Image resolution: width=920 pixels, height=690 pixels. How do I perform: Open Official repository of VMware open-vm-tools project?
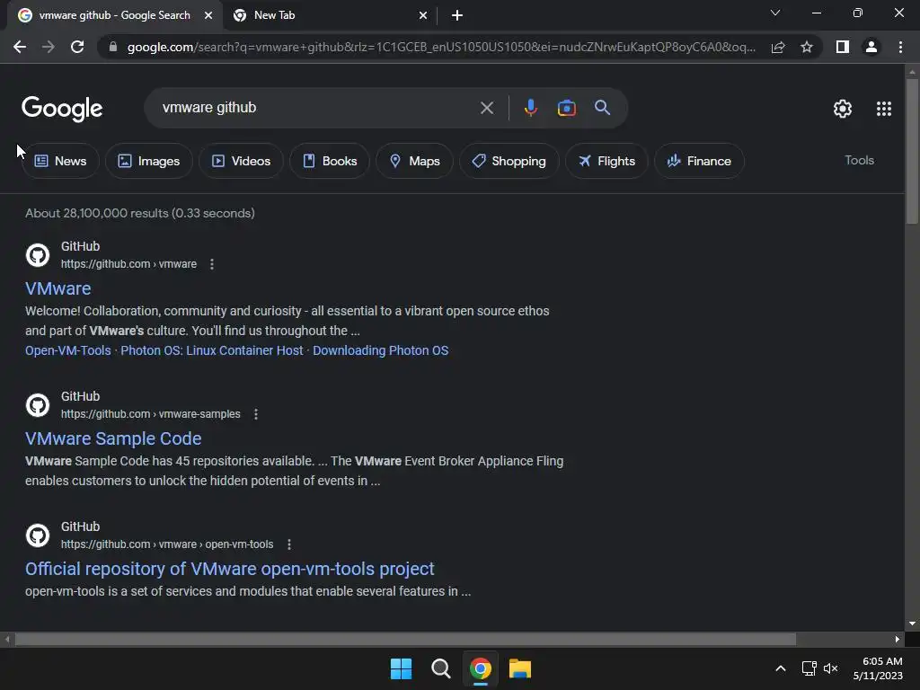229,569
